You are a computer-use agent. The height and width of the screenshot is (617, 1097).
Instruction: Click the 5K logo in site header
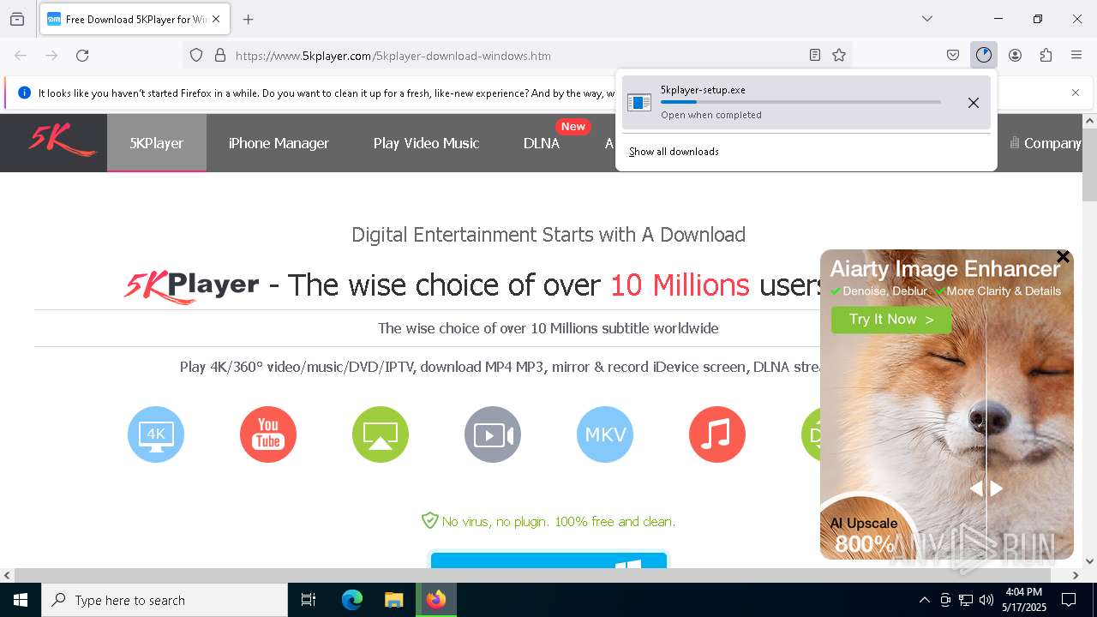pos(61,141)
